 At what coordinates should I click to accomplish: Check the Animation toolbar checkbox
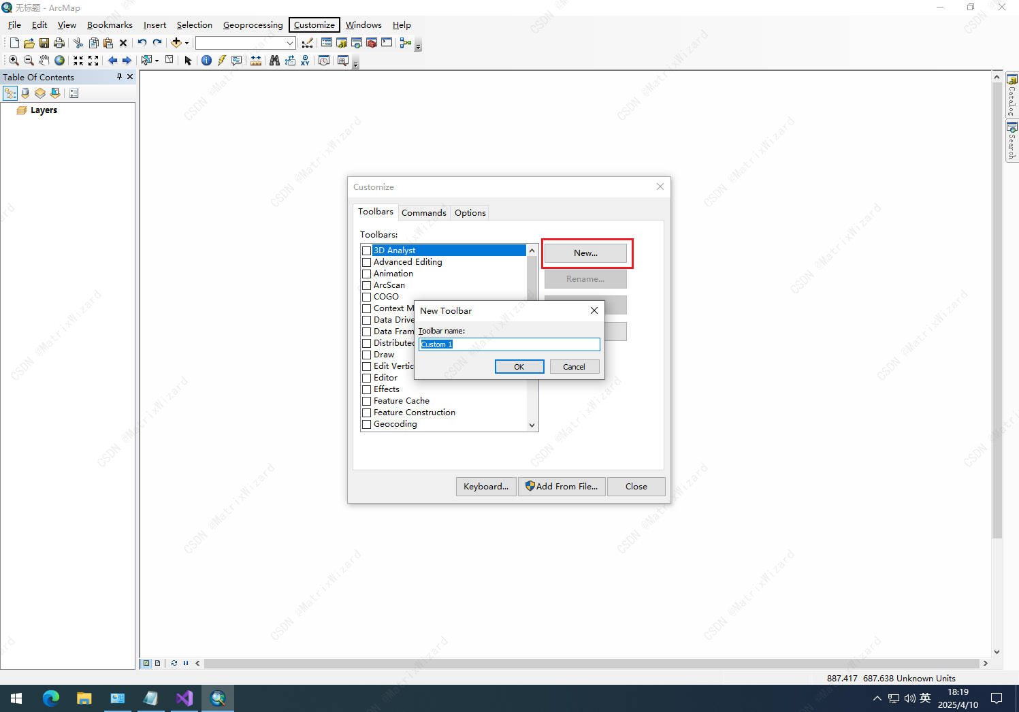[x=366, y=274]
